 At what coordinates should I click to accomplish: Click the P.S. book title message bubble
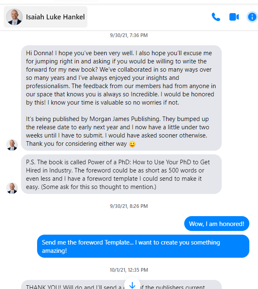point(121,174)
